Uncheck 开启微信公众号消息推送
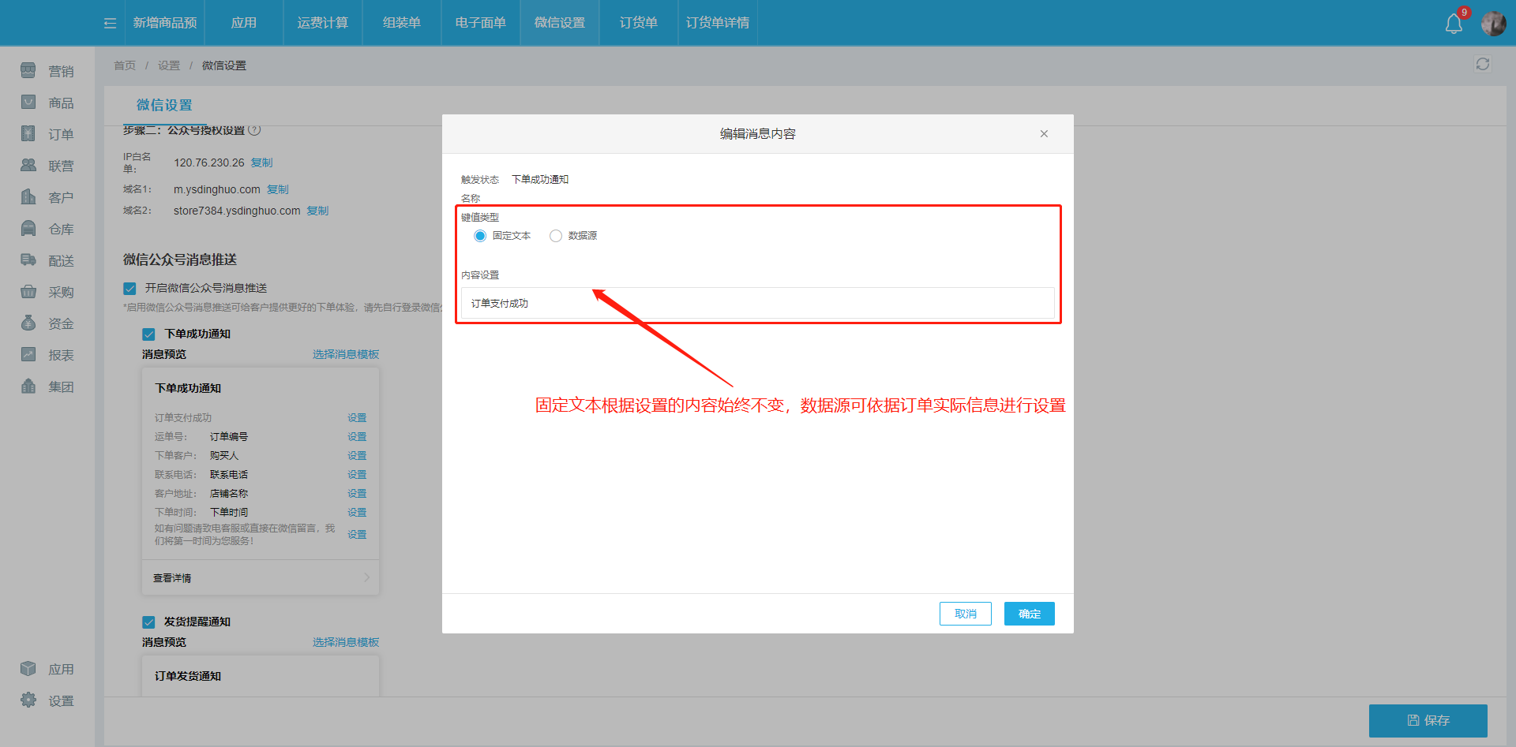The height and width of the screenshot is (747, 1516). click(x=130, y=288)
